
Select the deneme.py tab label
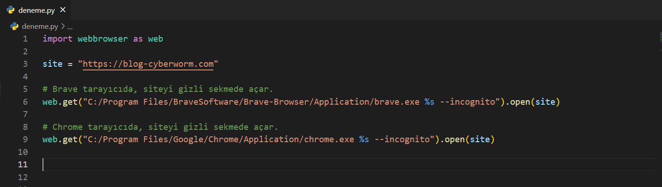point(37,11)
